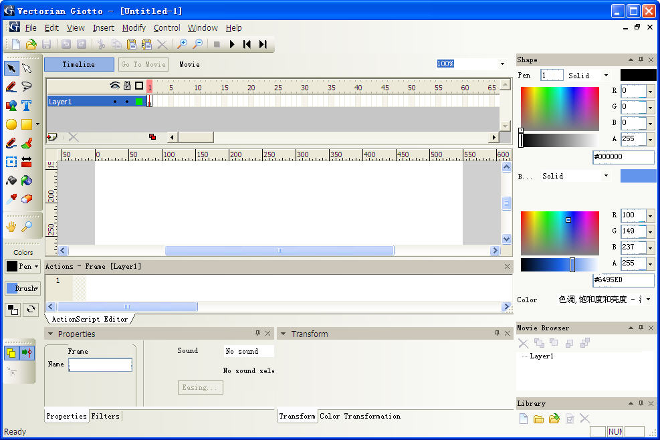Click the frame Name input field
This screenshot has width=660, height=440.
coord(100,365)
